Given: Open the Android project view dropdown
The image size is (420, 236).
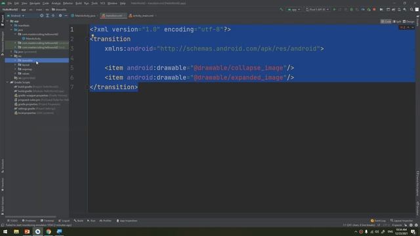Looking at the screenshot, I should (16, 16).
